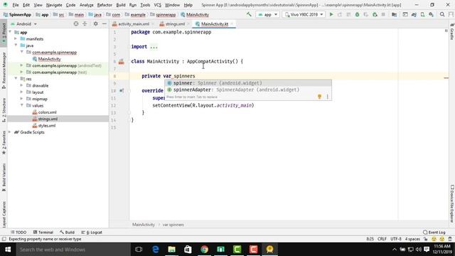Open the Android project view dropdown
The height and width of the screenshot is (256, 455).
23,23
